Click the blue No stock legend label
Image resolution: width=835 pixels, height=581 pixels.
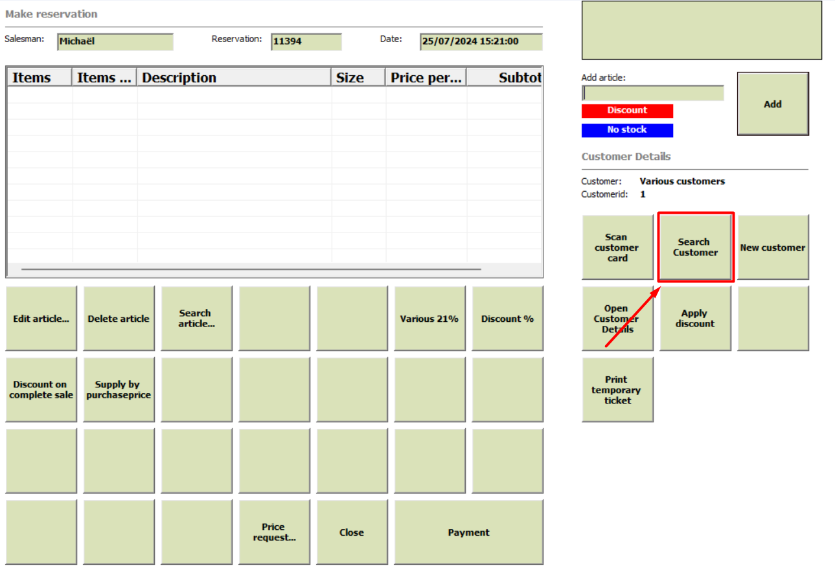pyautogui.click(x=627, y=130)
